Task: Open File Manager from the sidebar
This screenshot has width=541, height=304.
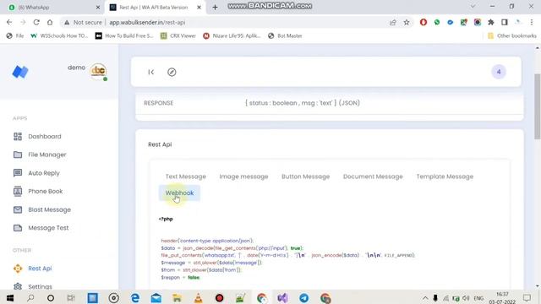Action: (x=40, y=155)
